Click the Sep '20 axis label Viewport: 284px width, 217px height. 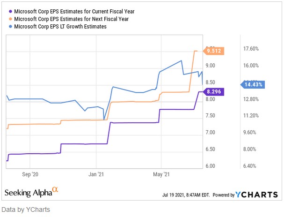[30, 174]
